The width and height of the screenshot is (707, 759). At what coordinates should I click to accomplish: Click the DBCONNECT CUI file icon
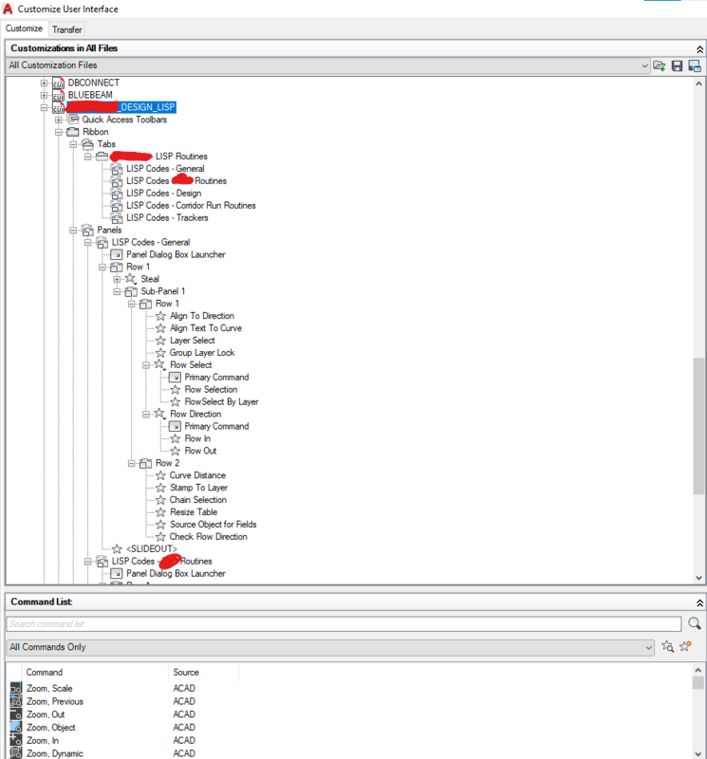(58, 83)
